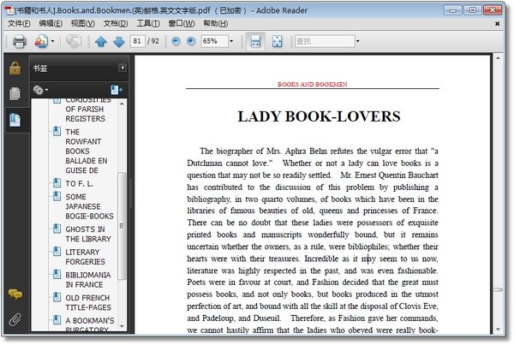514x345 pixels.
Task: Toggle the bookmarks panel sidebar button
Action: [15, 119]
